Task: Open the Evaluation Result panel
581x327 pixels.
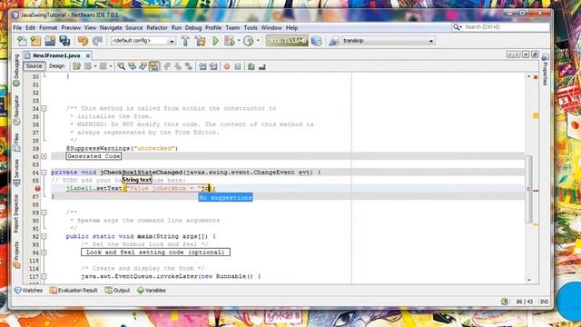Action: point(74,291)
